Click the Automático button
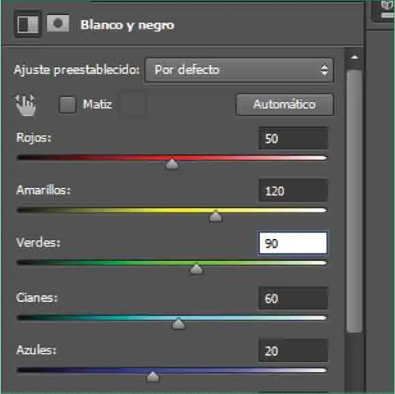395x394 pixels. (x=284, y=104)
